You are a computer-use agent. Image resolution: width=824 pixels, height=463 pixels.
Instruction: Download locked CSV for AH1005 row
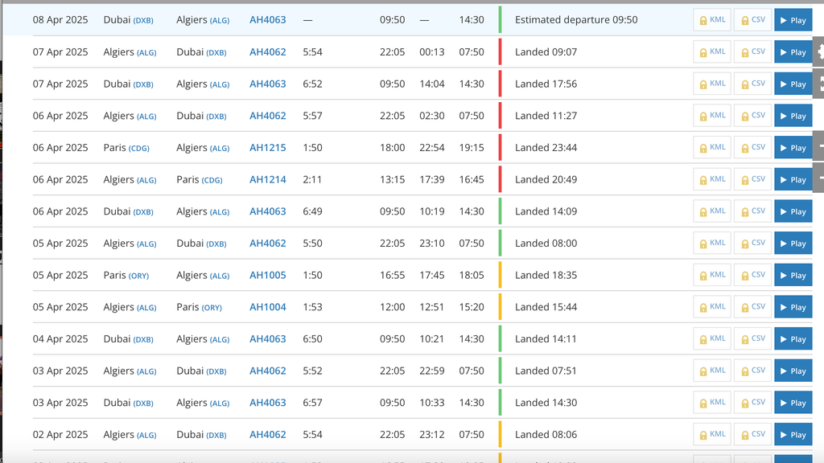pos(752,276)
